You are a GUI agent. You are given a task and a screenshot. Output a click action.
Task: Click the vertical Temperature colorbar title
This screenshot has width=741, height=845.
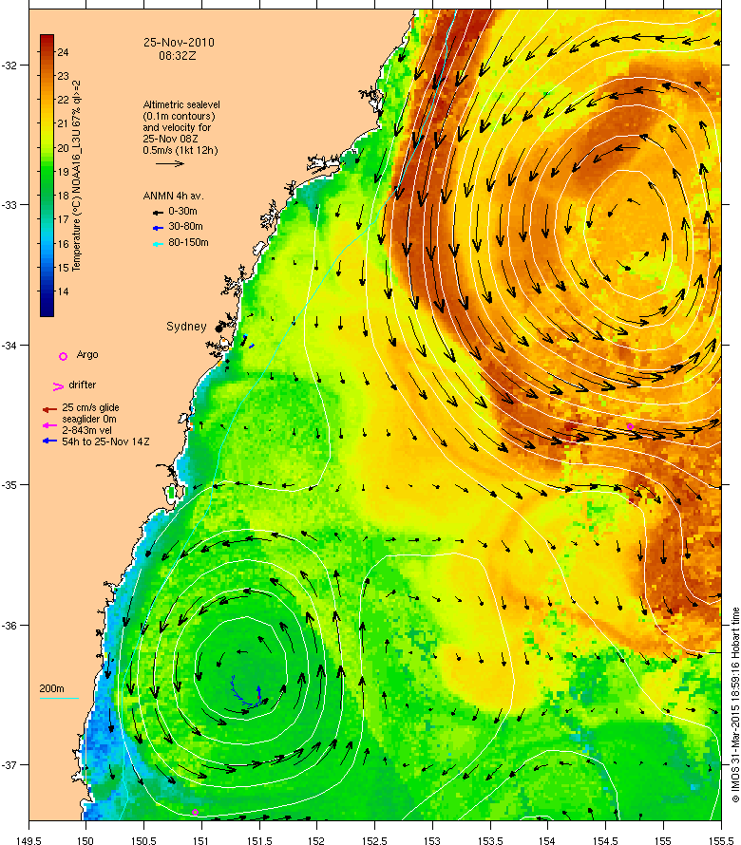pos(76,176)
